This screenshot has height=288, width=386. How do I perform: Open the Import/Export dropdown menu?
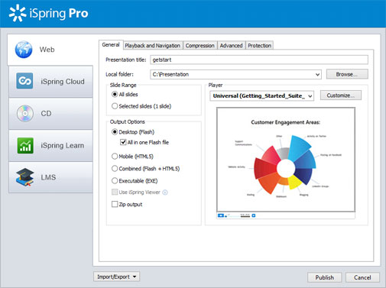[117, 277]
